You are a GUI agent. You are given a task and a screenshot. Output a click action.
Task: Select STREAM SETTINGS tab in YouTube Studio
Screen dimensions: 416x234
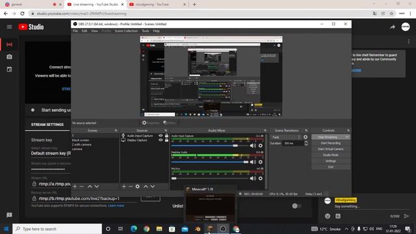pyautogui.click(x=47, y=124)
